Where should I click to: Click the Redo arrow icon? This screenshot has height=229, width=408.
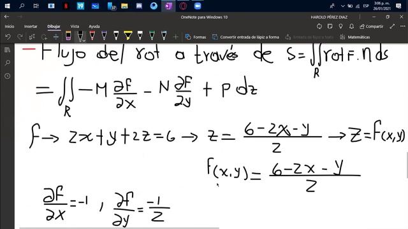coord(20,37)
